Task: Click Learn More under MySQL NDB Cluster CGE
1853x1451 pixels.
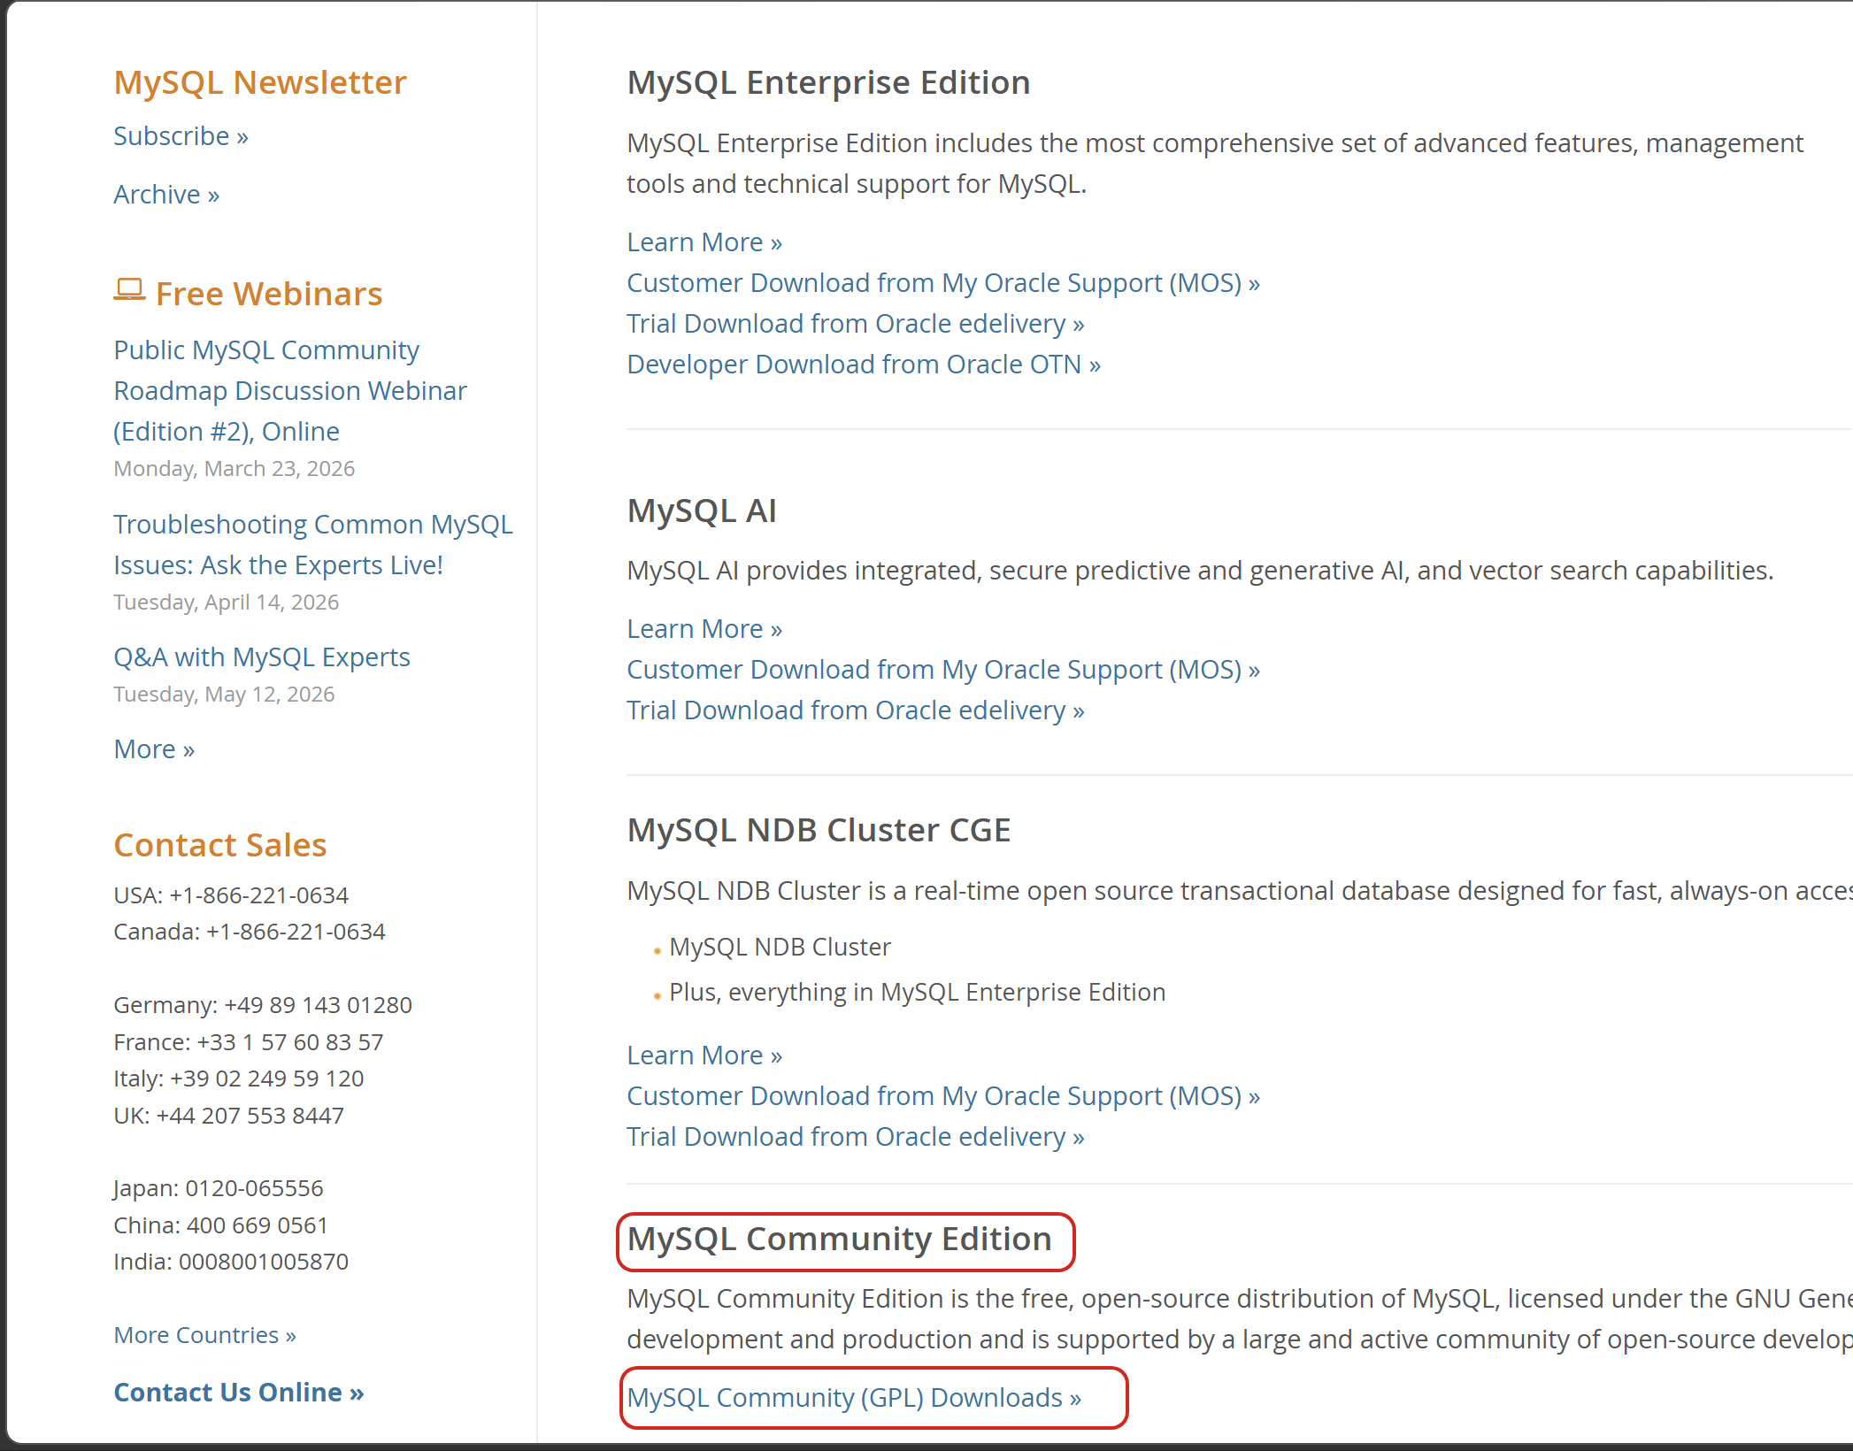Action: (704, 1056)
